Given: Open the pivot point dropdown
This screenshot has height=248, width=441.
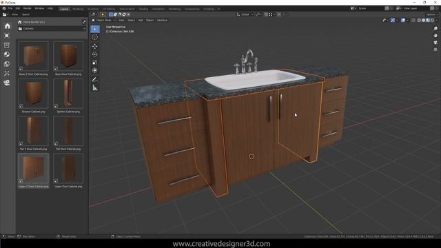Looking at the screenshot, I should click(x=258, y=14).
